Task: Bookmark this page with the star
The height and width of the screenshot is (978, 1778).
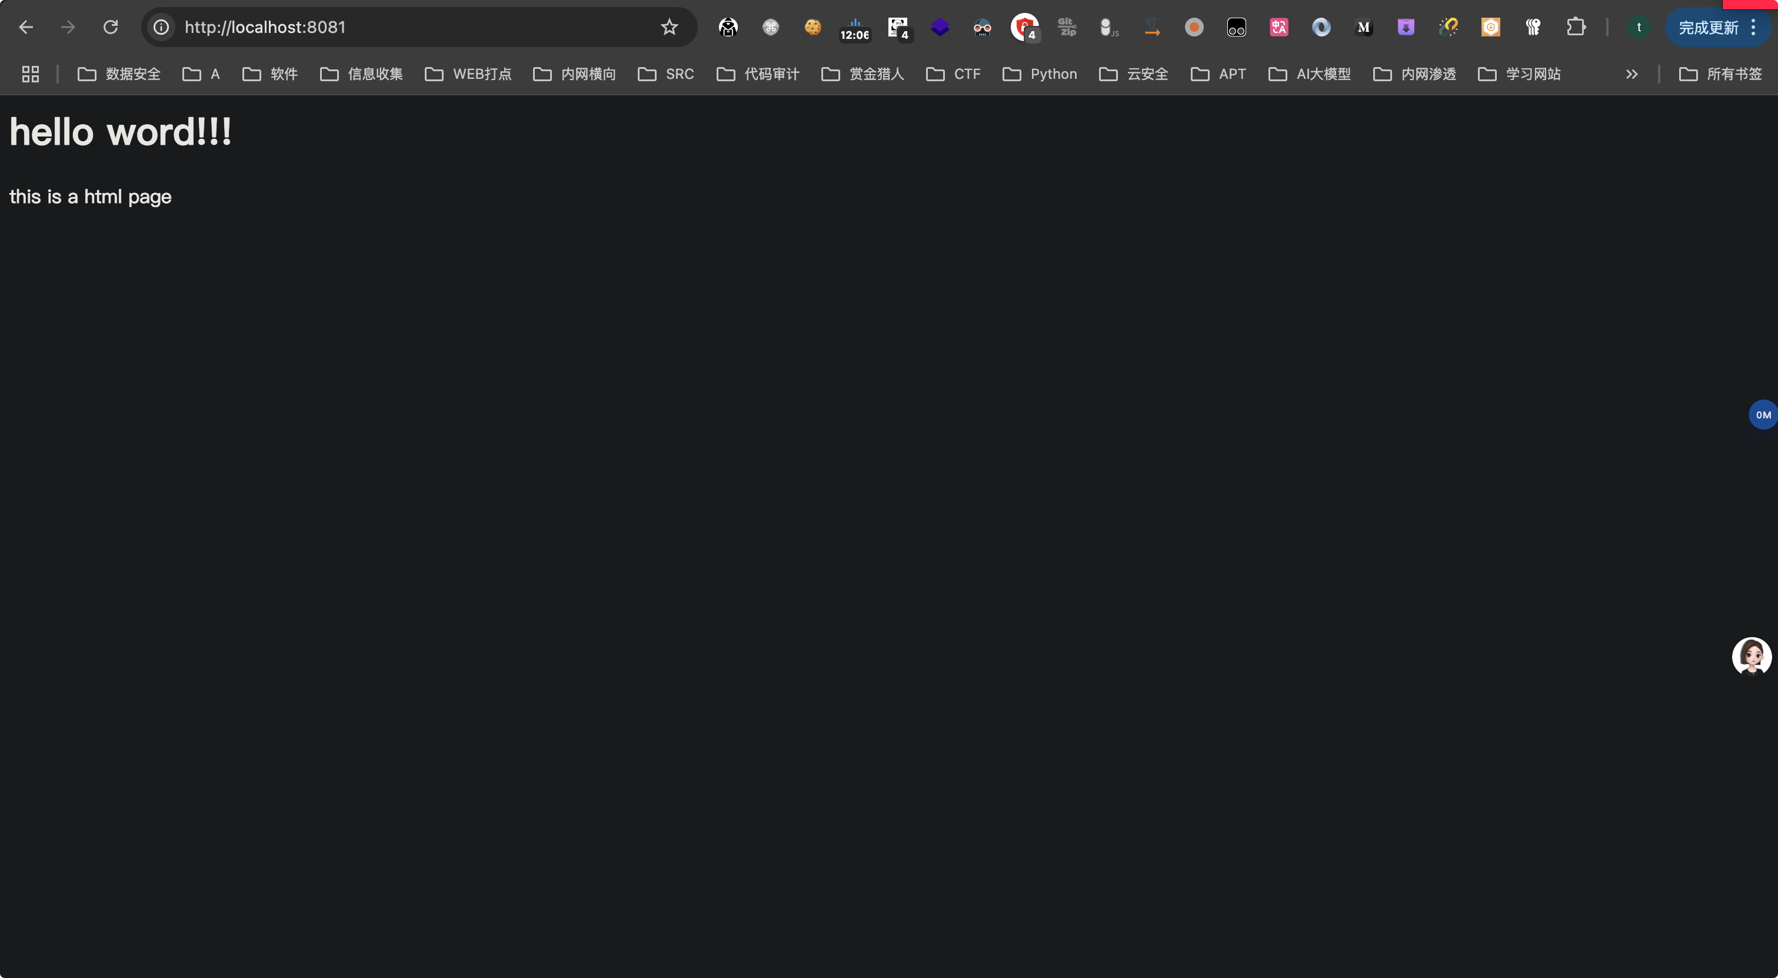Action: 669,28
